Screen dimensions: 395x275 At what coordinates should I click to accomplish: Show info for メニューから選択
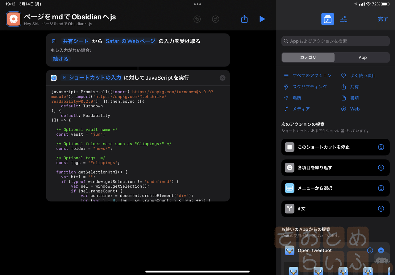pyautogui.click(x=381, y=188)
